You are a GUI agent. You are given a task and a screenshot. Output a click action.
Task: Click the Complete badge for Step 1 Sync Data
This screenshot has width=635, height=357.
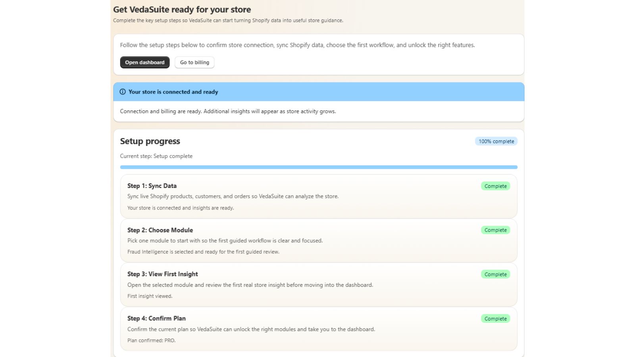[x=496, y=186]
